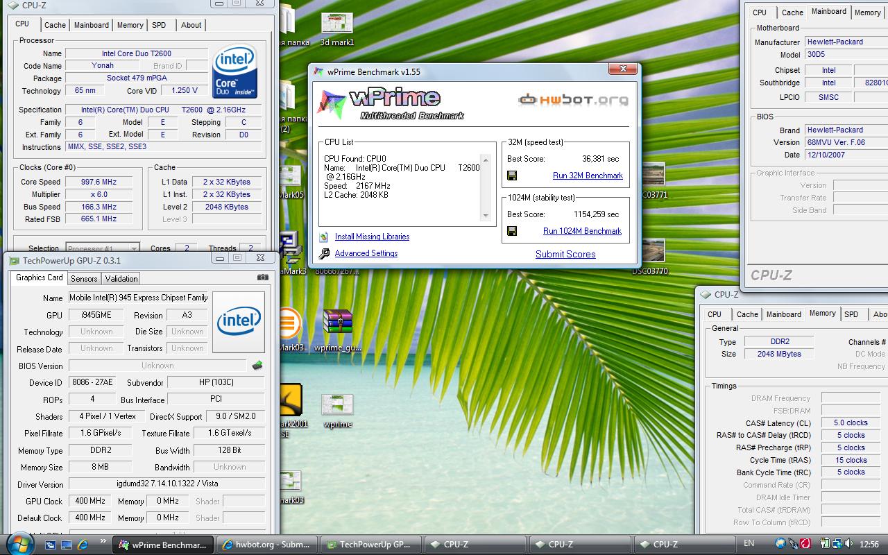This screenshot has height=555, width=888.
Task: Click the Multiplier value 'x 6.0'
Action: [x=99, y=194]
